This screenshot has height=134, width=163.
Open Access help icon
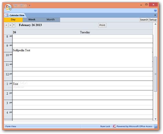point(155,11)
